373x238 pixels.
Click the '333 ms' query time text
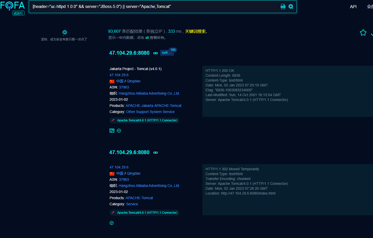click(x=175, y=31)
